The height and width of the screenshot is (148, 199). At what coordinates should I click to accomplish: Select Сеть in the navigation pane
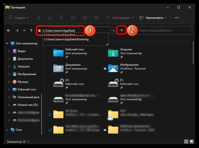point(19,130)
